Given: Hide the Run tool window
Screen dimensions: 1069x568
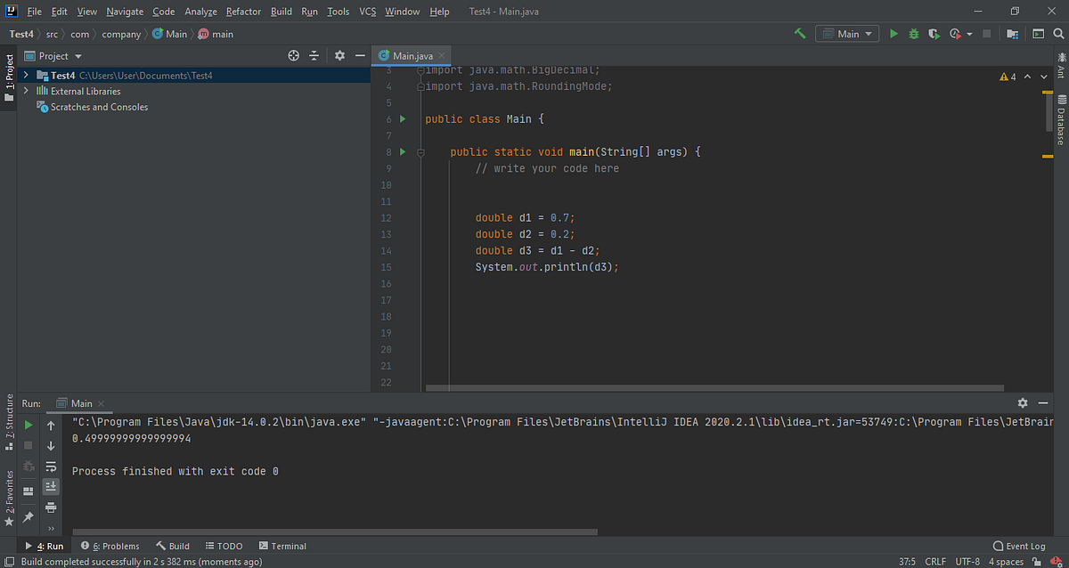Looking at the screenshot, I should pyautogui.click(x=1042, y=403).
